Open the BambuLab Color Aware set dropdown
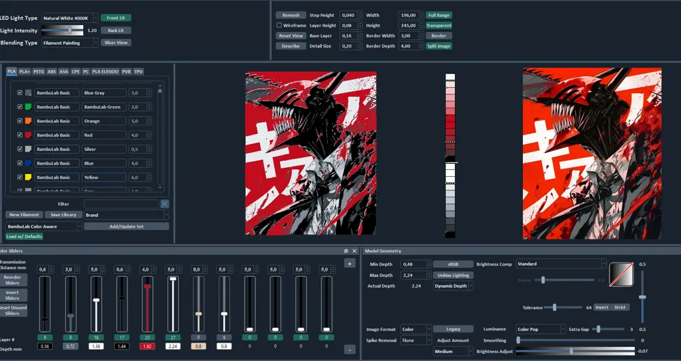Screen dimensions: 681x361 click(44, 226)
